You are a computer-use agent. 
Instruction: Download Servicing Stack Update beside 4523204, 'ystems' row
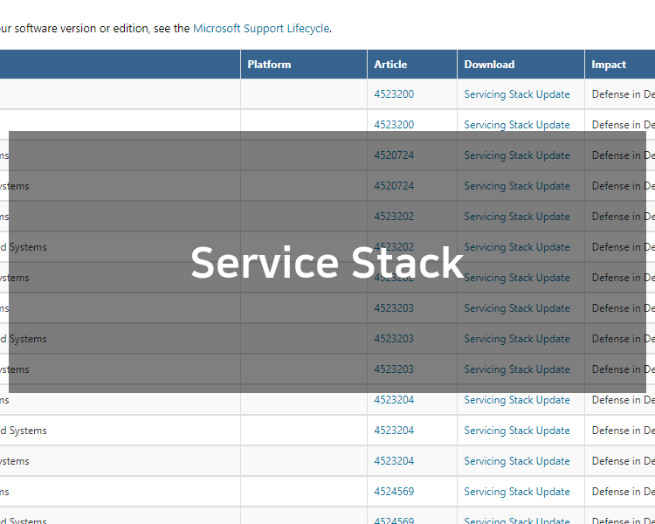point(517,460)
